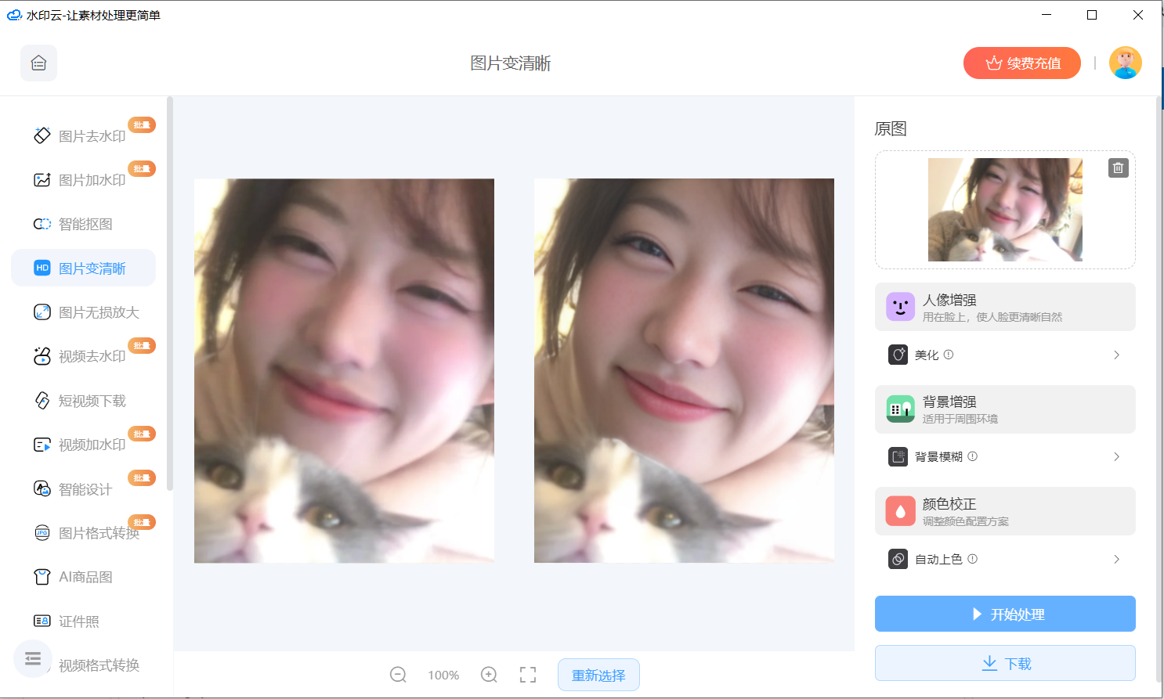Click the AI商品图 shirt icon
The height and width of the screenshot is (699, 1164).
point(42,577)
